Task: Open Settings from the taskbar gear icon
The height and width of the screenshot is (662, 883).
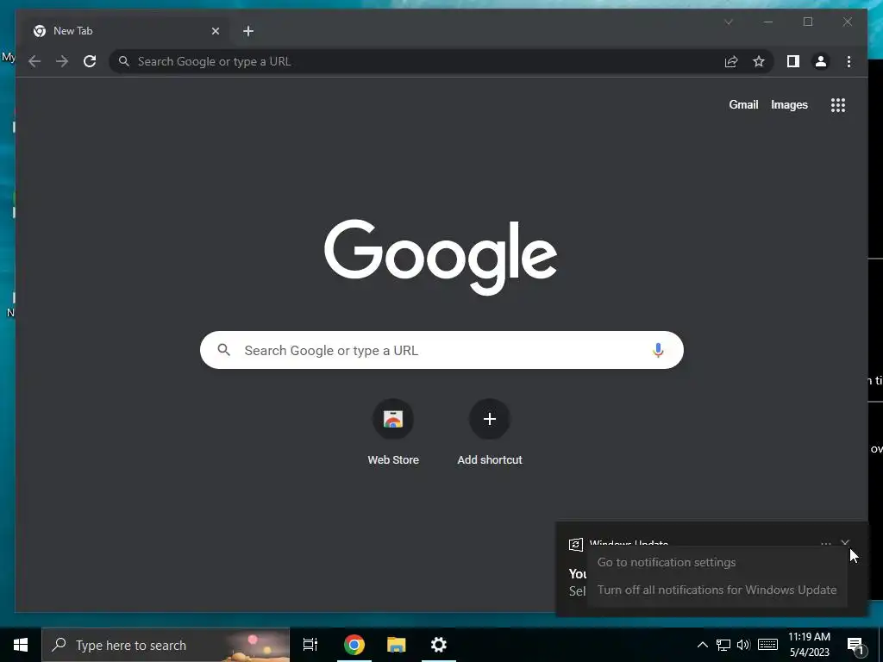Action: 439,645
